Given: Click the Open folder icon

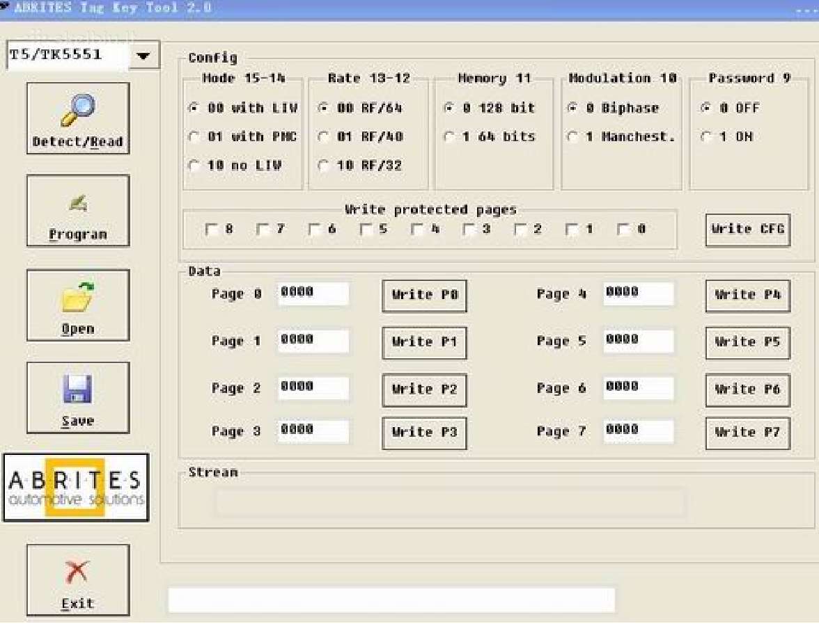Looking at the screenshot, I should [x=78, y=296].
